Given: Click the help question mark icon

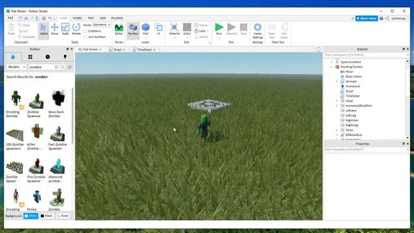Looking at the screenshot, I should (x=381, y=18).
